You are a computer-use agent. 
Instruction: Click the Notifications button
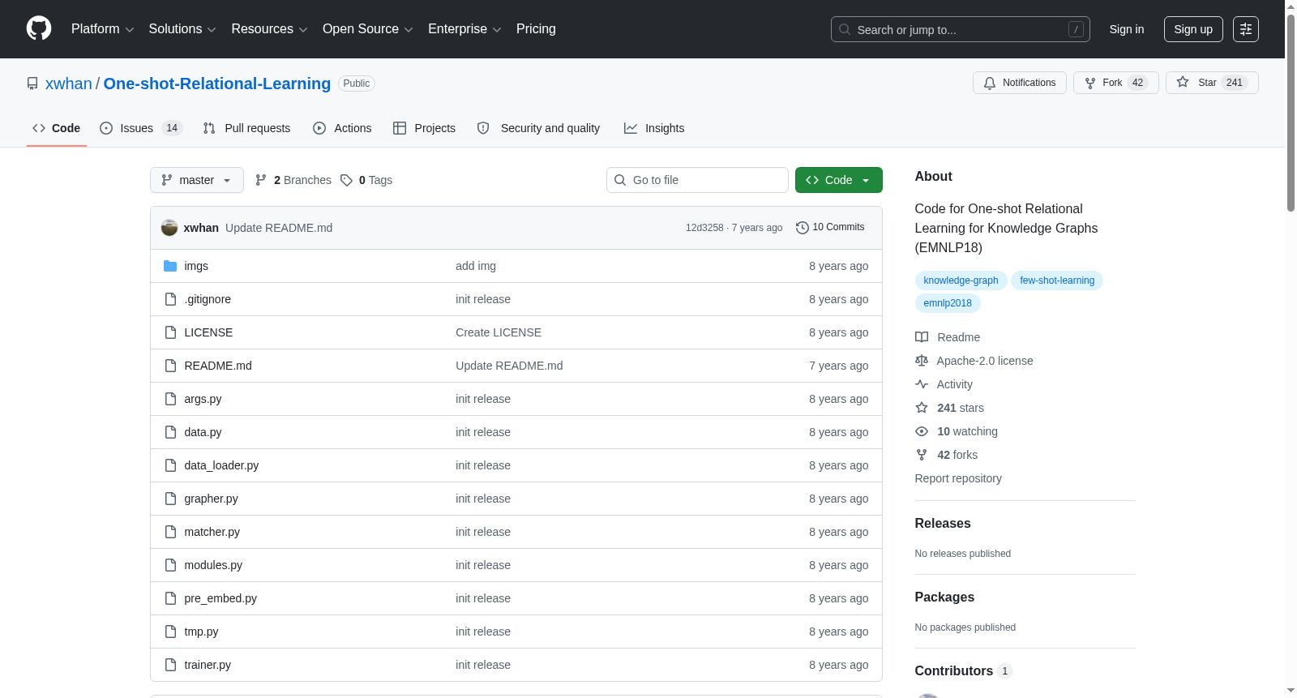[1020, 83]
